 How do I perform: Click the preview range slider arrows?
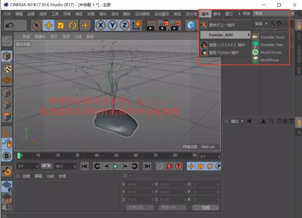(46, 166)
